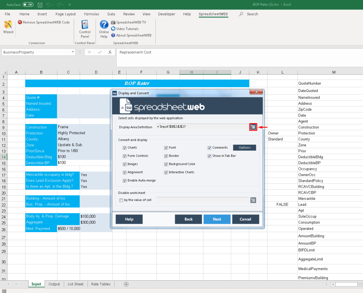Screen dimensions: 363x293
Task: Click the Help button in dialog
Action: [x=129, y=219]
